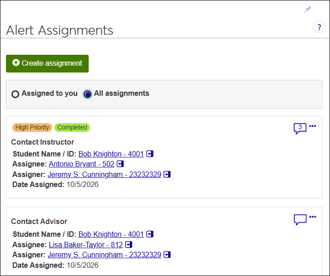Click the Alert Assignments page title

click(x=60, y=30)
